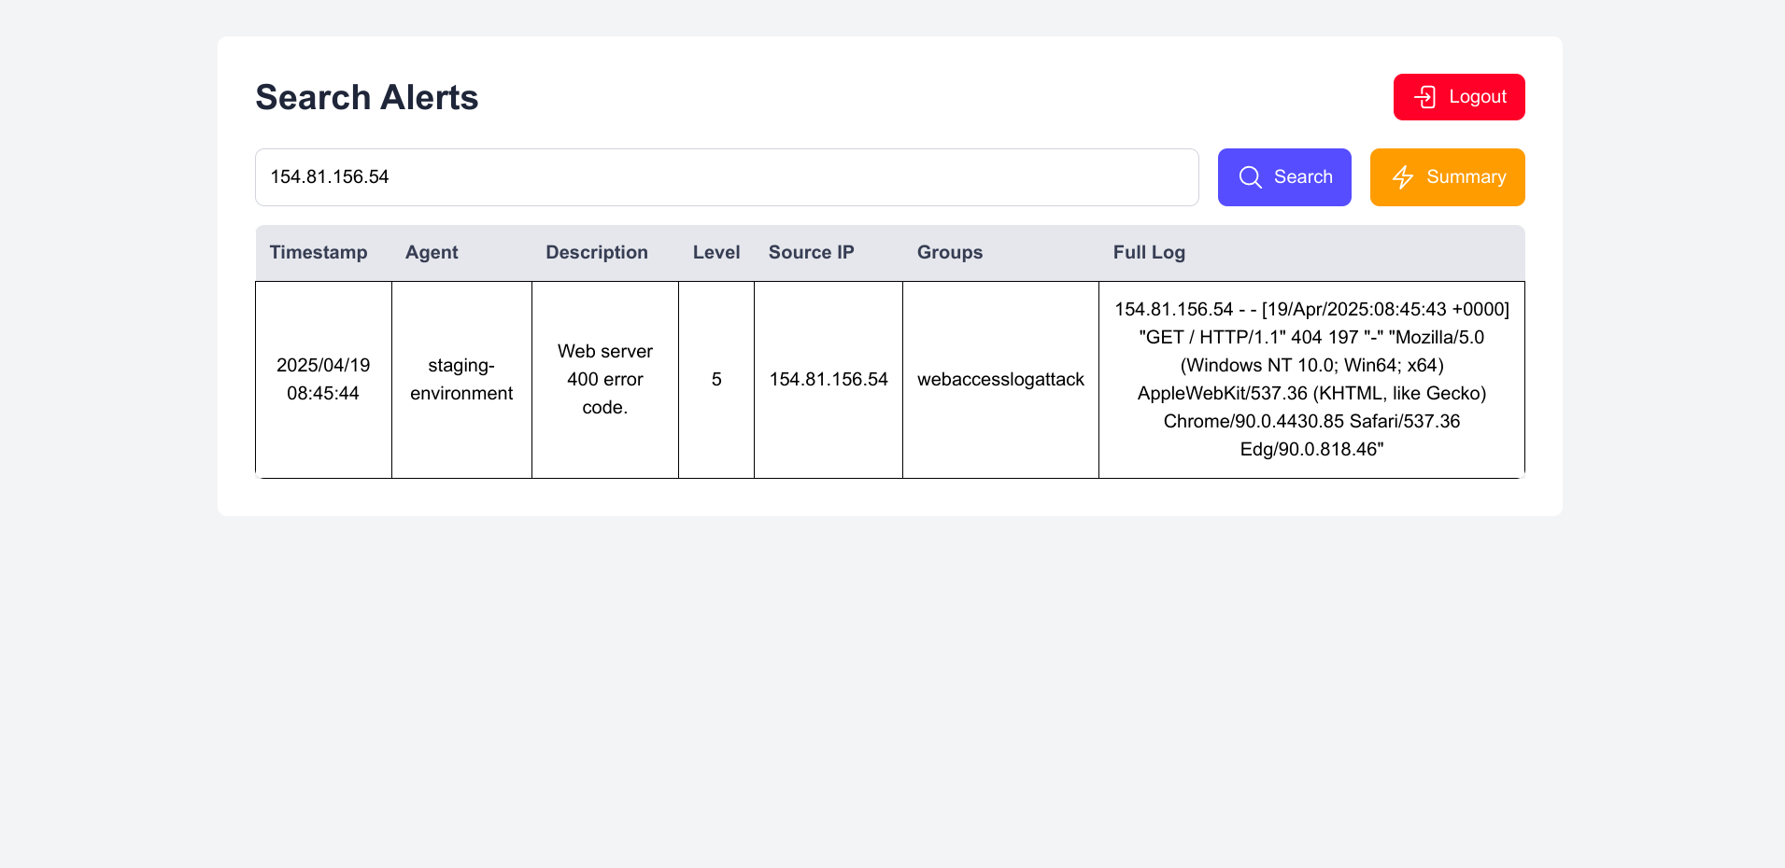The height and width of the screenshot is (868, 1785).
Task: Select the staging-environment agent cell
Action: (461, 380)
